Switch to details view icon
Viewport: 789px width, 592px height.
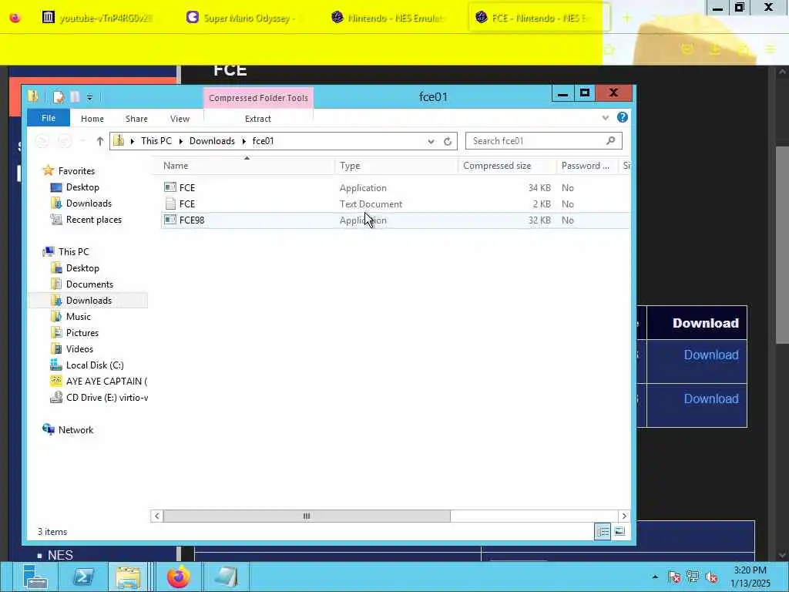tap(603, 532)
